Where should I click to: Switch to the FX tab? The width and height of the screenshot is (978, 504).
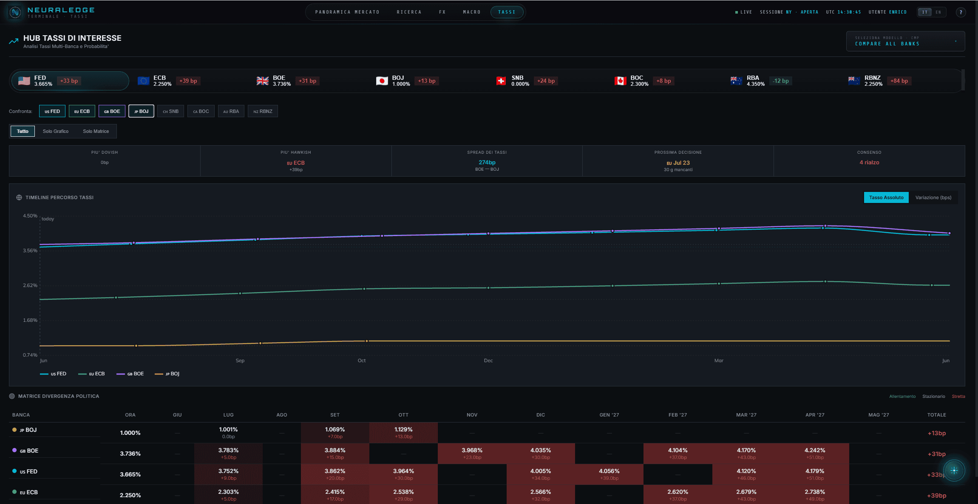coord(442,12)
